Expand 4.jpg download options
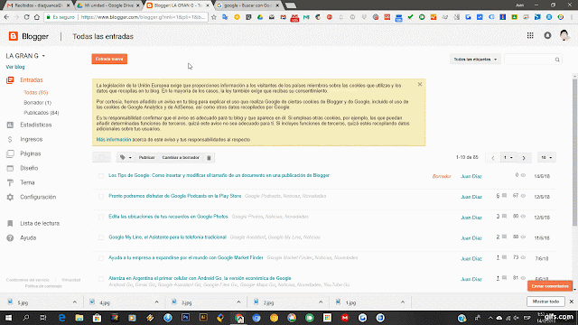The image size is (578, 325). tap(156, 302)
